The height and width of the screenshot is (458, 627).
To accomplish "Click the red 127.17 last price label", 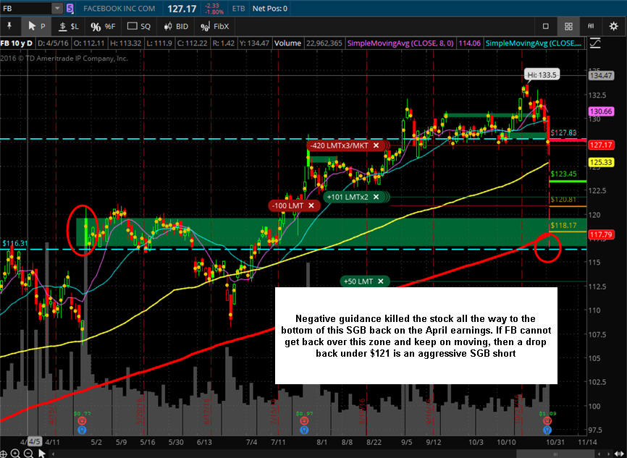I will click(601, 145).
